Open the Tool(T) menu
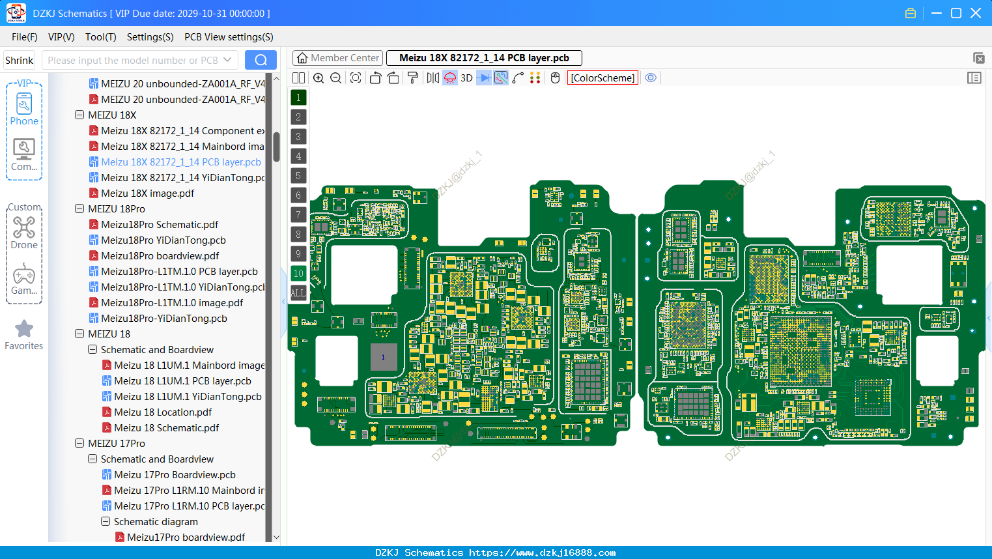The width and height of the screenshot is (992, 559). pos(101,37)
